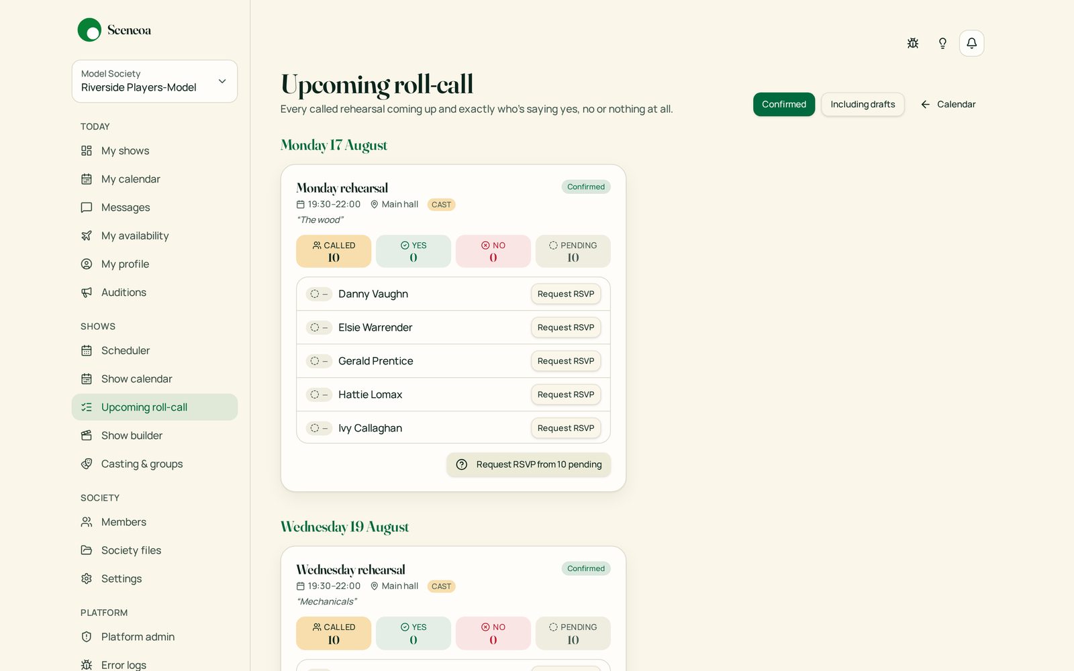
Task: Click Request RSVP from 10 pending button
Action: pos(529,464)
